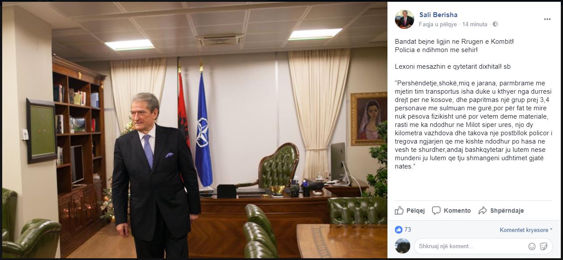The image size is (563, 260).
Task: Open the main office photo of the post
Action: coord(194,130)
